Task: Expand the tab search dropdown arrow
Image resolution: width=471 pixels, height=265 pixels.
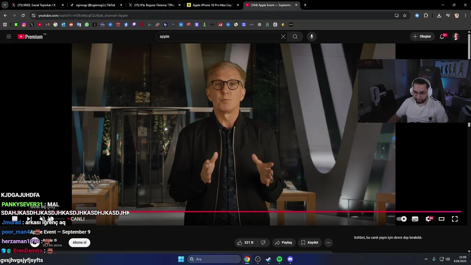Action: pos(5,5)
